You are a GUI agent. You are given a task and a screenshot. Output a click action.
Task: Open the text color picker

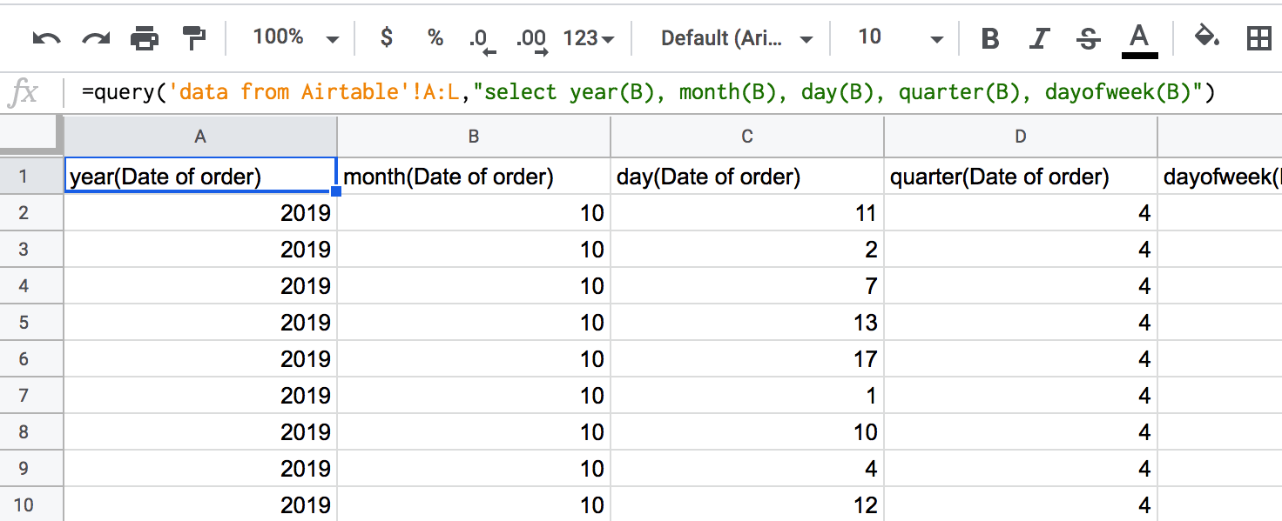[x=1139, y=40]
